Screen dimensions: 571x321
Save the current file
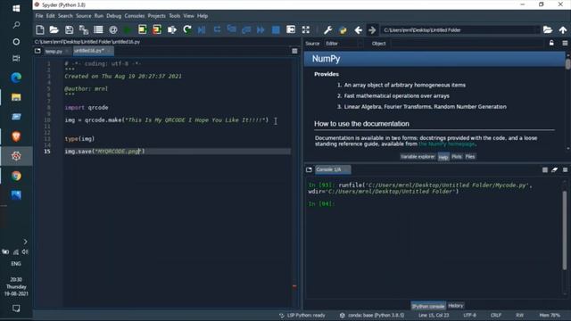click(69, 29)
